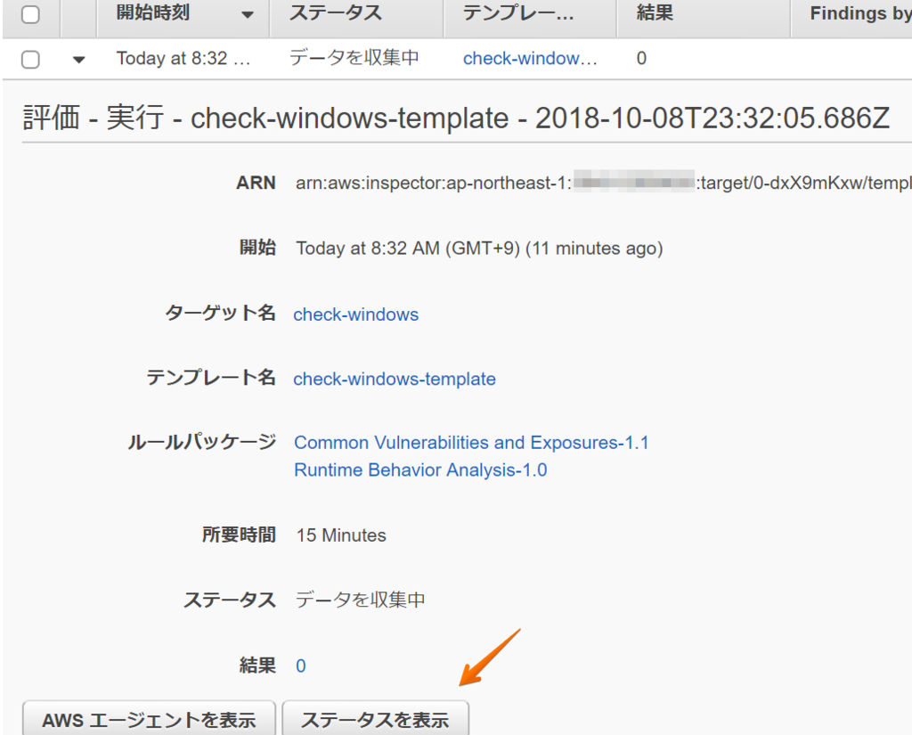
Task: Open Runtime Behavior Analysis-1.0 link
Action: pos(420,470)
